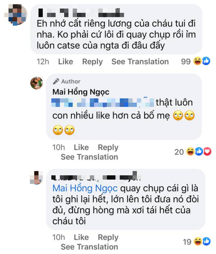Click the red heart reaction icon
The width and height of the screenshot is (216, 254).
208,151
